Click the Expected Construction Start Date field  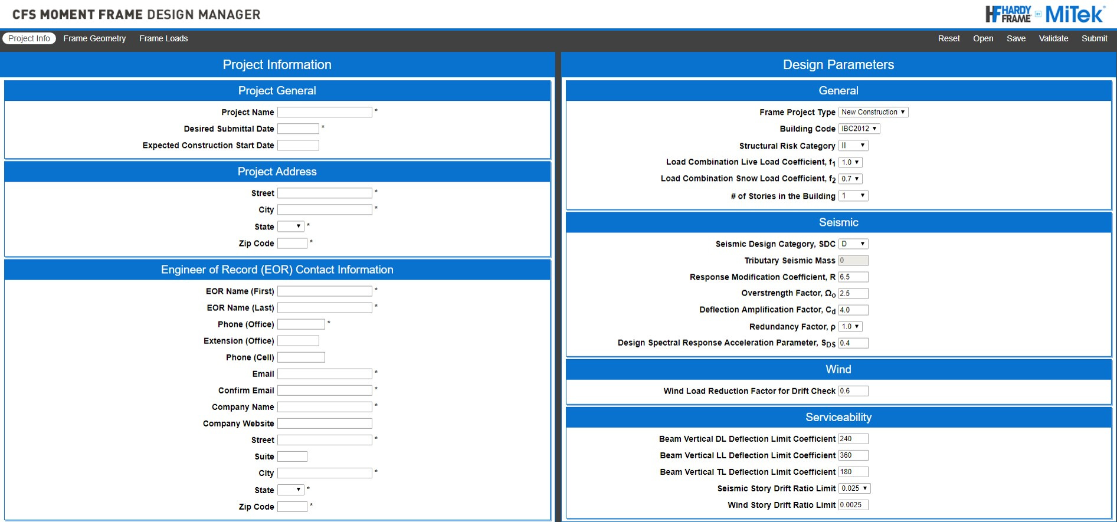click(298, 145)
